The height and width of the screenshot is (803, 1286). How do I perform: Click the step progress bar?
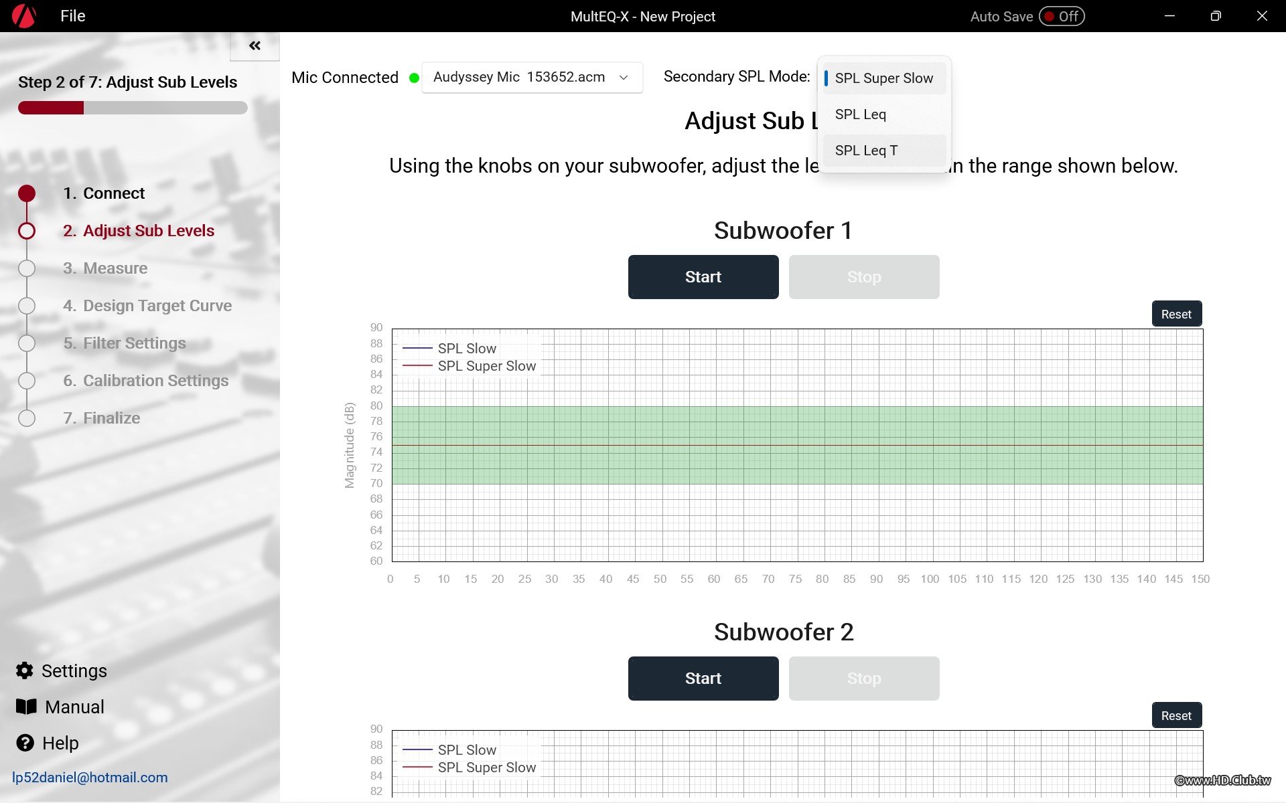tap(133, 108)
